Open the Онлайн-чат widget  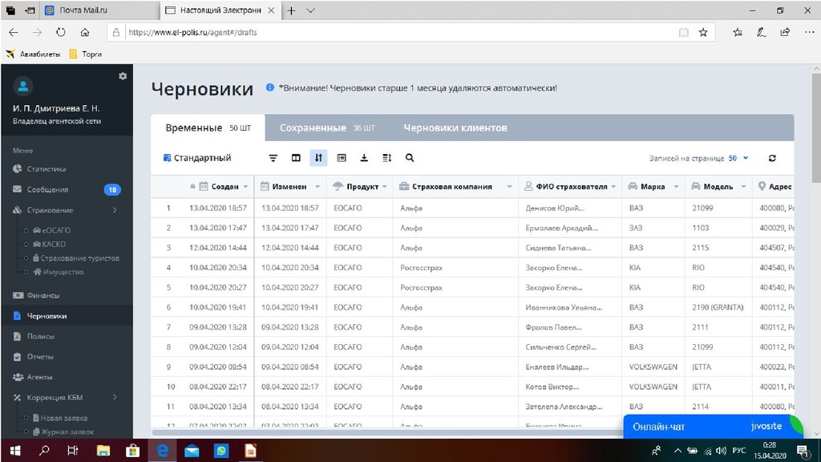pyautogui.click(x=713, y=427)
